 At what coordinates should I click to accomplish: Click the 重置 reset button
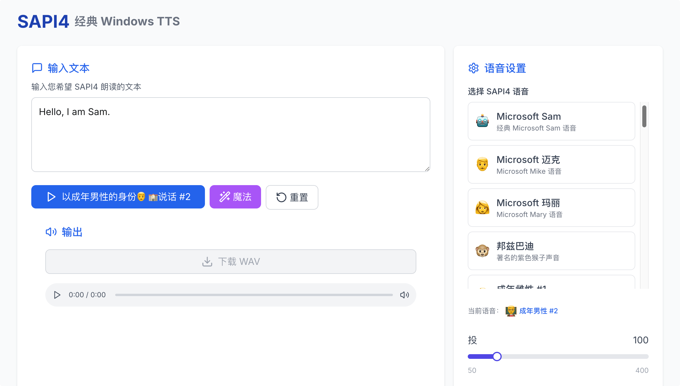[x=292, y=197]
